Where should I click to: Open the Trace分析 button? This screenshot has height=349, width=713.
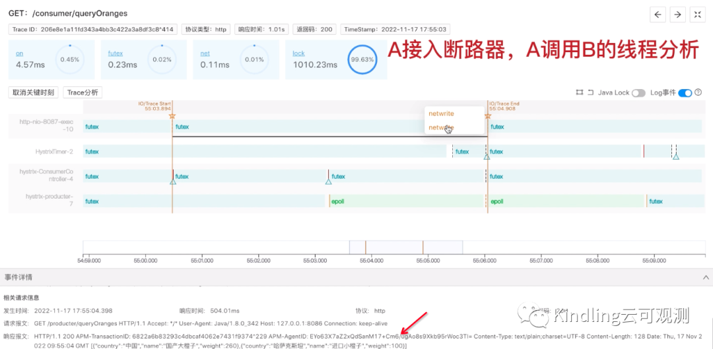(83, 92)
